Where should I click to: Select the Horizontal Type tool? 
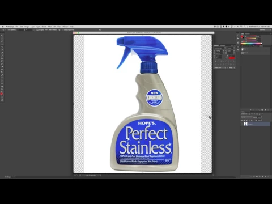pos(2,78)
